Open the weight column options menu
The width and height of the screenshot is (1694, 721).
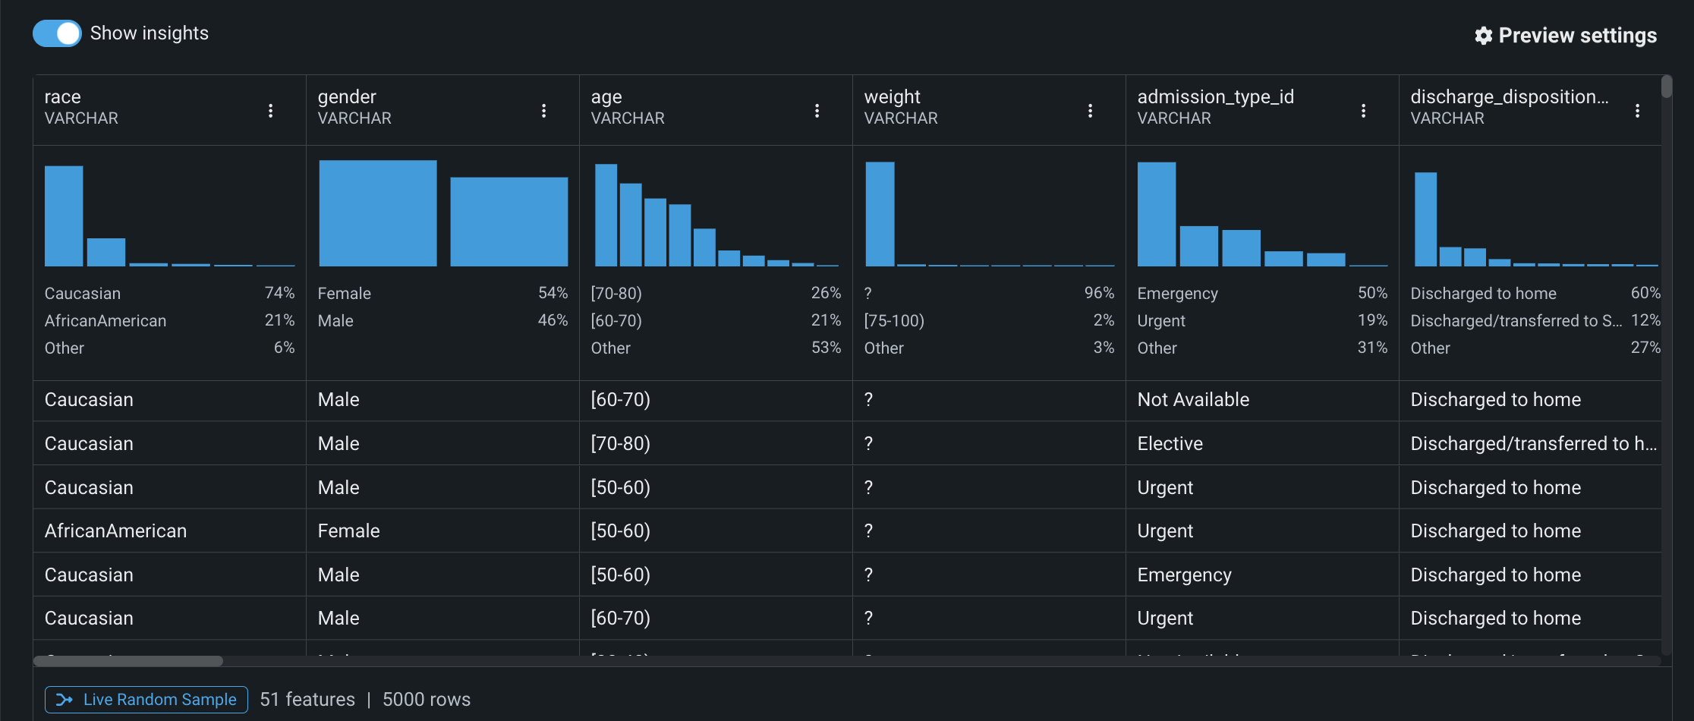coord(1091,111)
